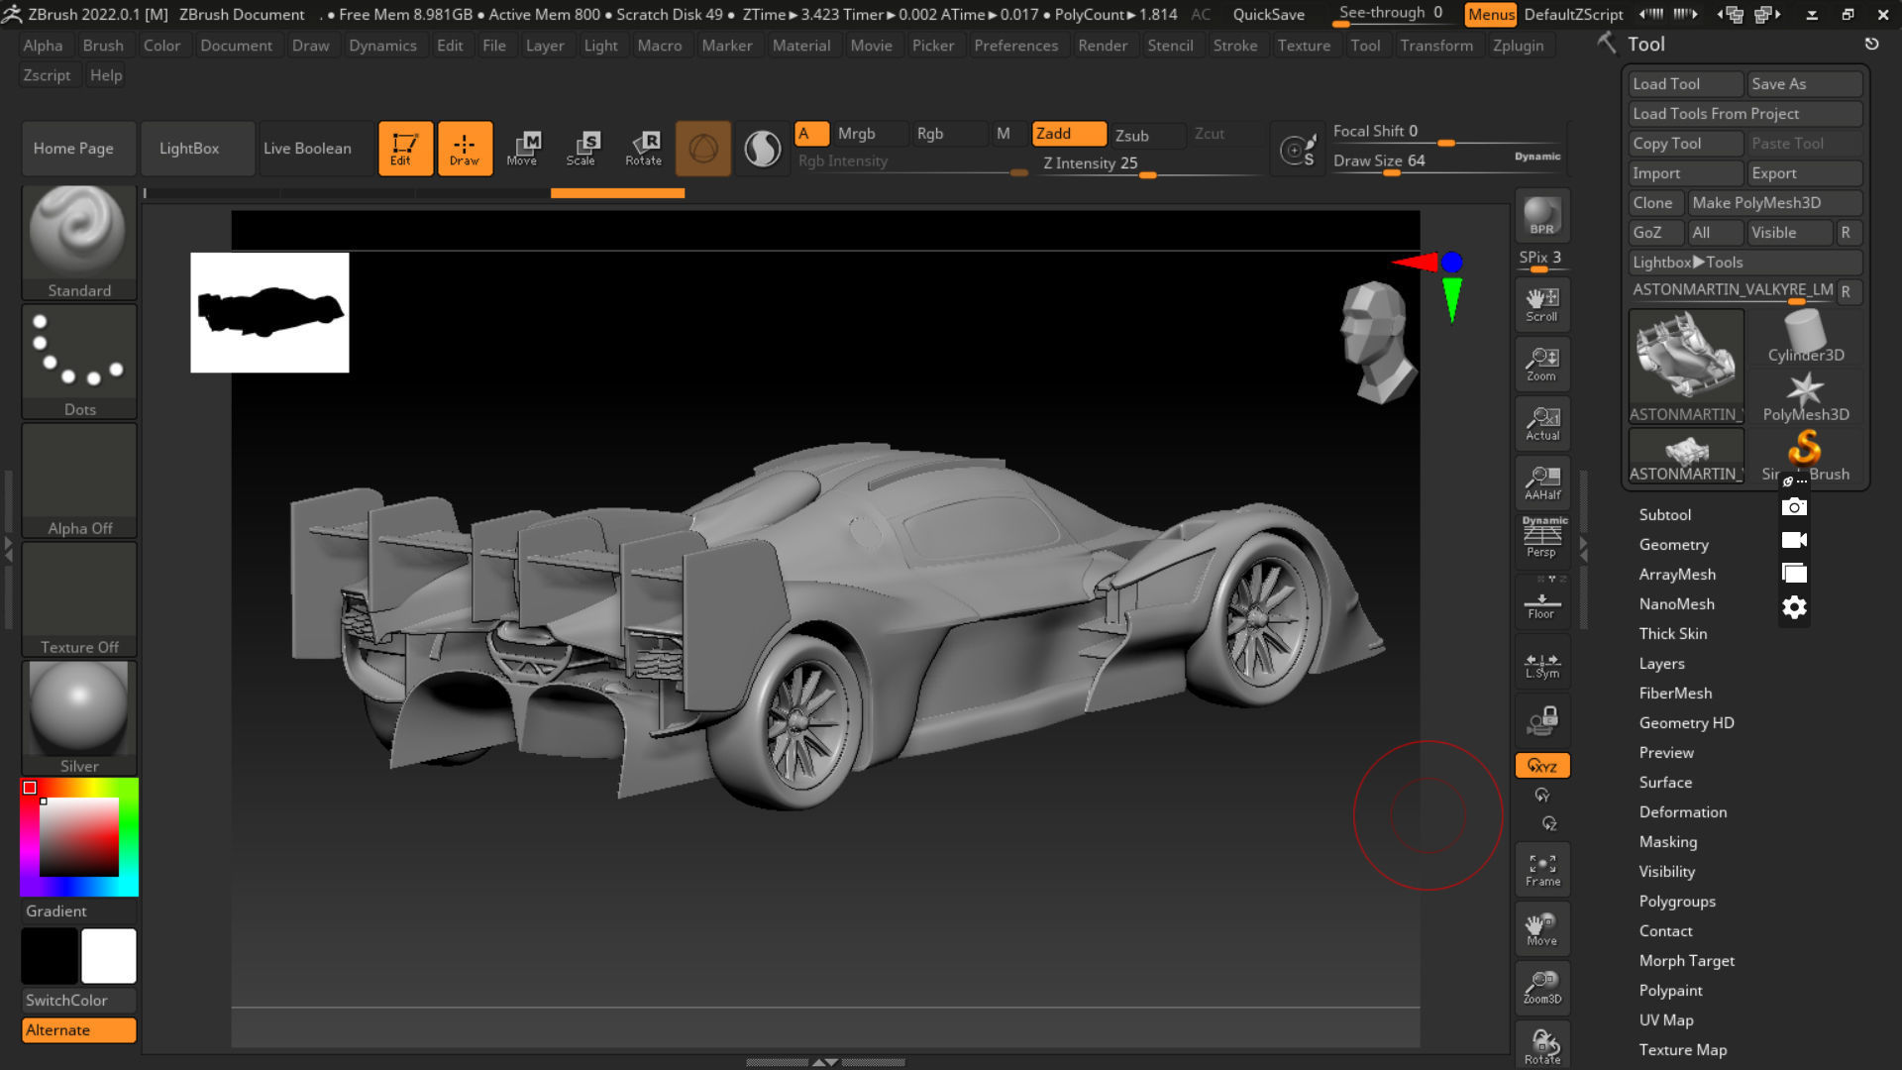This screenshot has height=1070, width=1902.
Task: Set Actual size view icon
Action: [1542, 423]
